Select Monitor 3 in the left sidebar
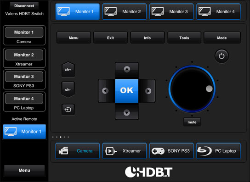 point(24,77)
